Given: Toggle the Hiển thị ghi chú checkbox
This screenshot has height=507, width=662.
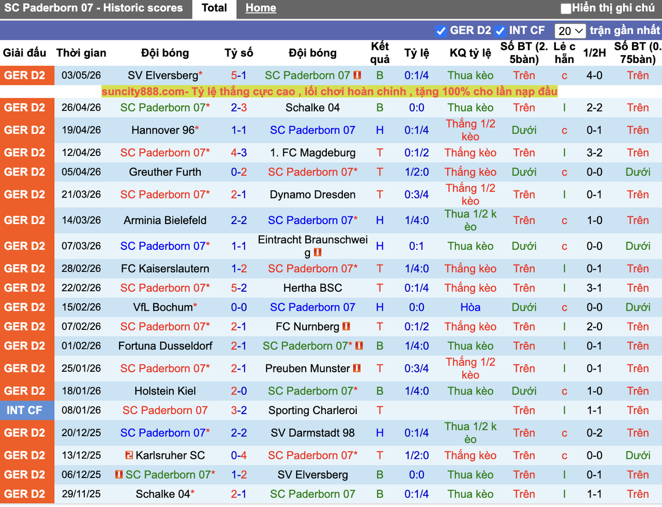Looking at the screenshot, I should click(566, 8).
